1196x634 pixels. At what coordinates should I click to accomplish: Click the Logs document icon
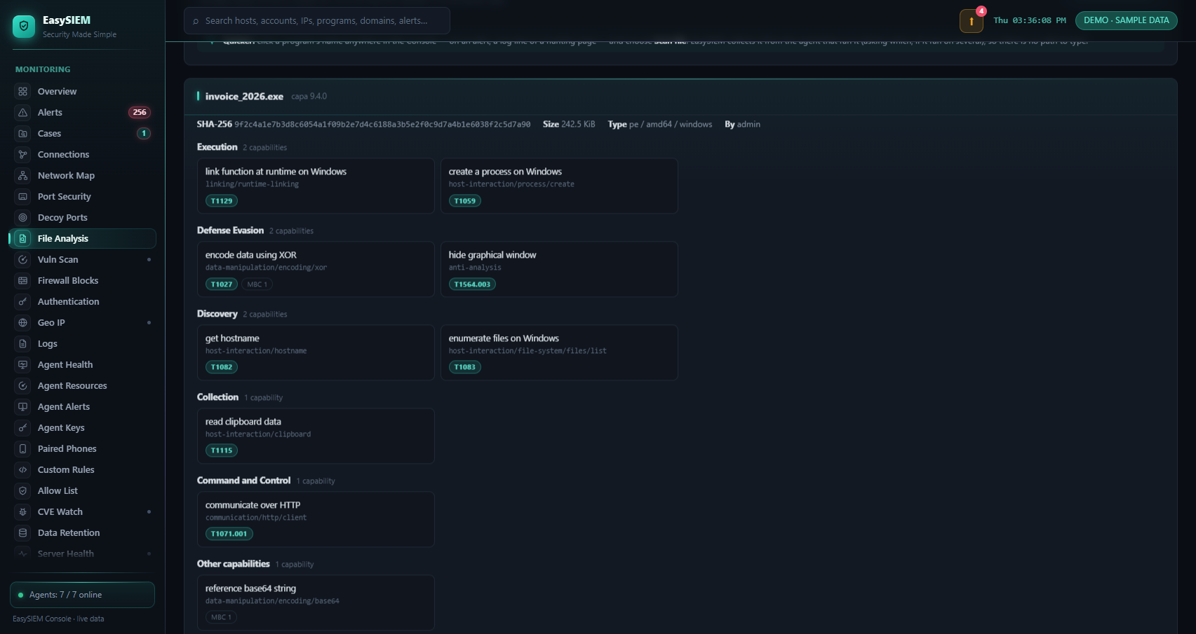[23, 344]
